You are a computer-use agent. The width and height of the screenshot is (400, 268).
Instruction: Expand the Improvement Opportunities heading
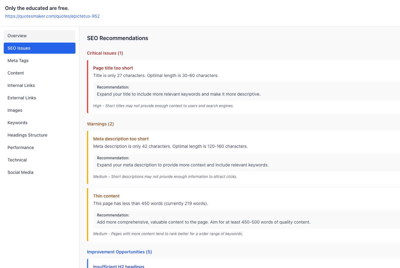click(x=119, y=252)
